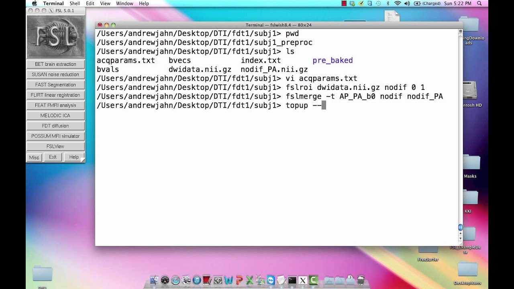Open the Time Machine menu bar icon

point(378,3)
